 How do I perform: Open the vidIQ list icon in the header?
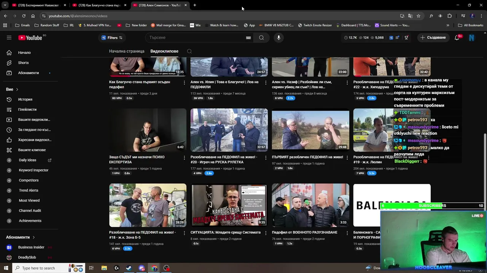(397, 38)
